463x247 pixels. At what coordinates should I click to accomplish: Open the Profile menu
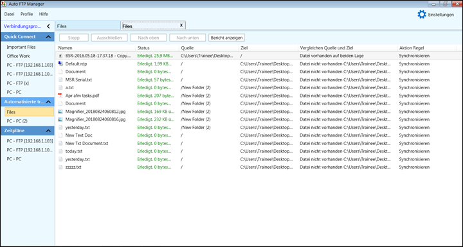(26, 14)
